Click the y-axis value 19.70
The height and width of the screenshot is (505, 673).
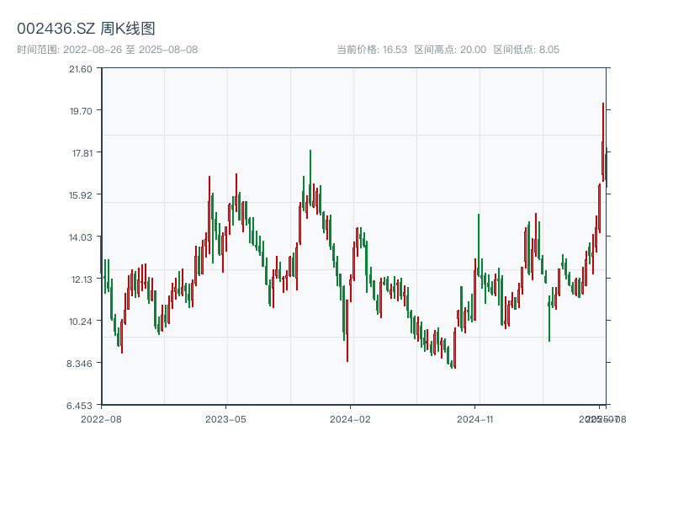pyautogui.click(x=81, y=111)
